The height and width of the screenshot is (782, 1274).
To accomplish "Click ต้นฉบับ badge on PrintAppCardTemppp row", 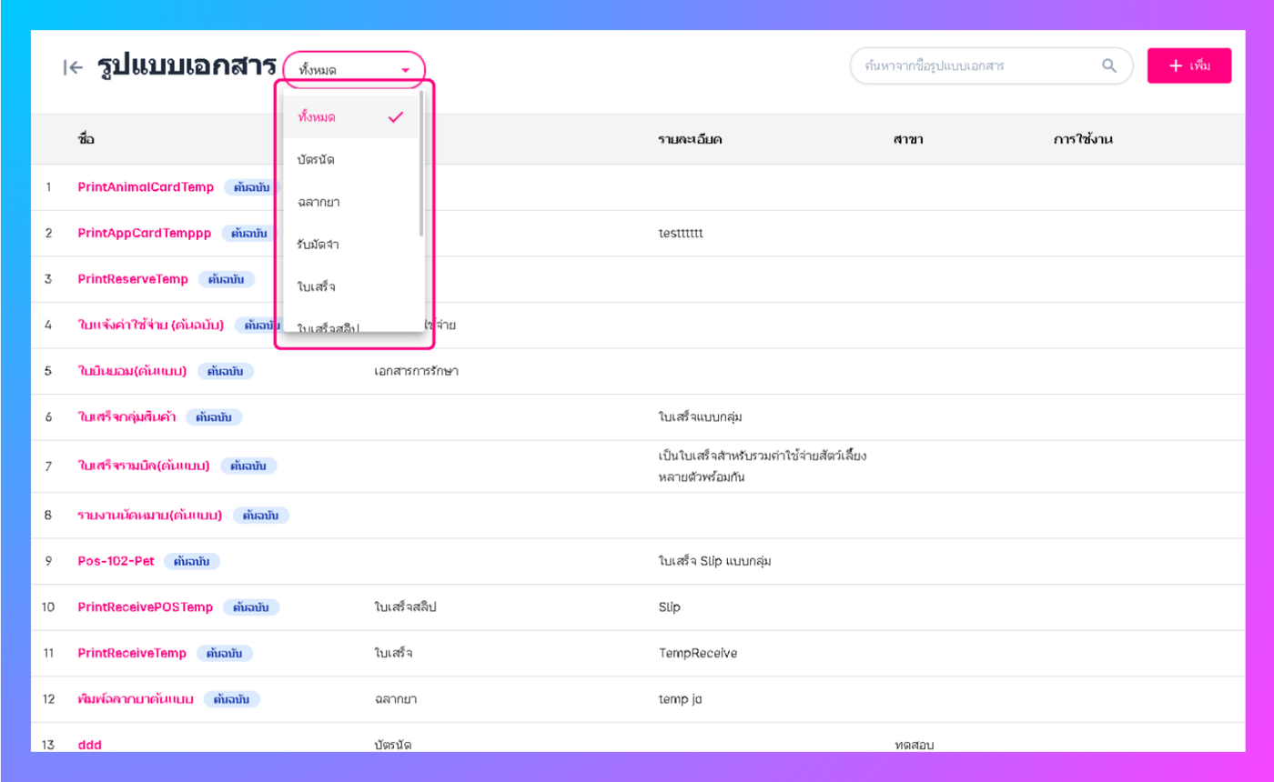I will [x=249, y=233].
